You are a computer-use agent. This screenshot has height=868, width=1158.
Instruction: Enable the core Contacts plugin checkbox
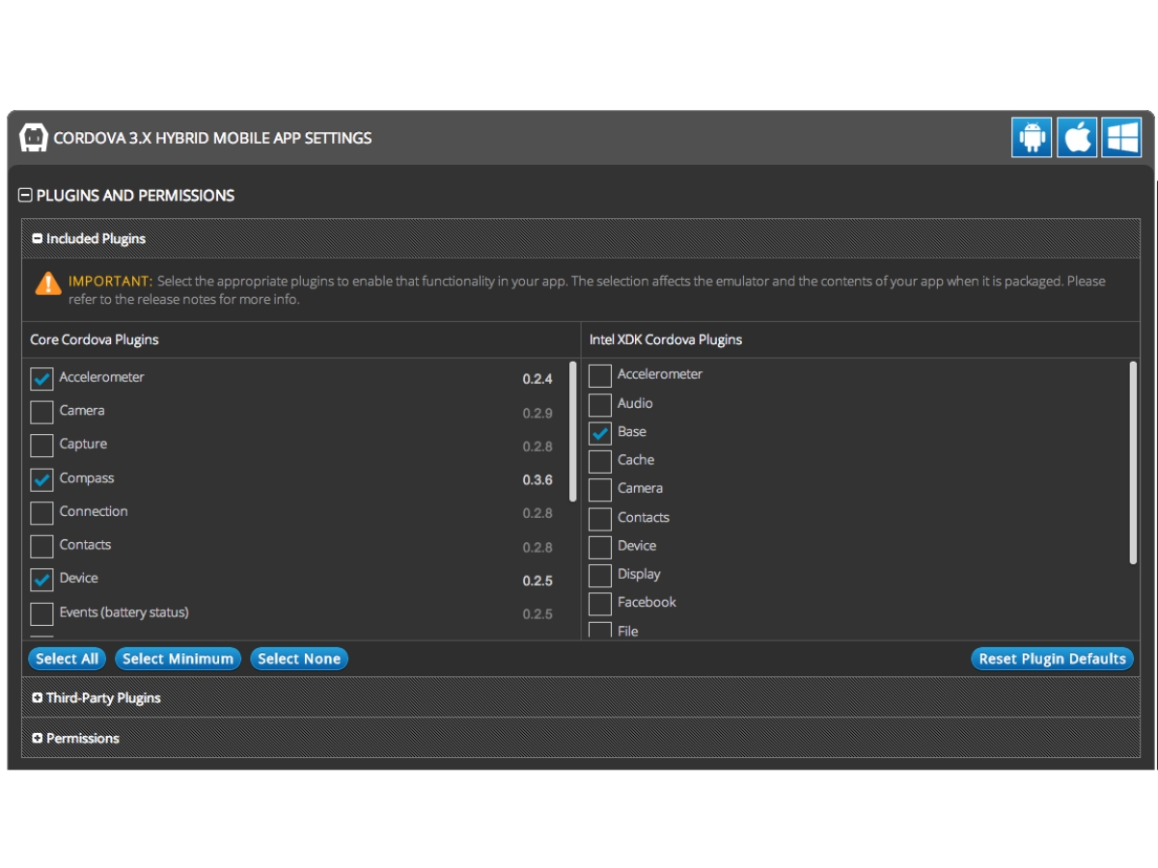point(42,547)
